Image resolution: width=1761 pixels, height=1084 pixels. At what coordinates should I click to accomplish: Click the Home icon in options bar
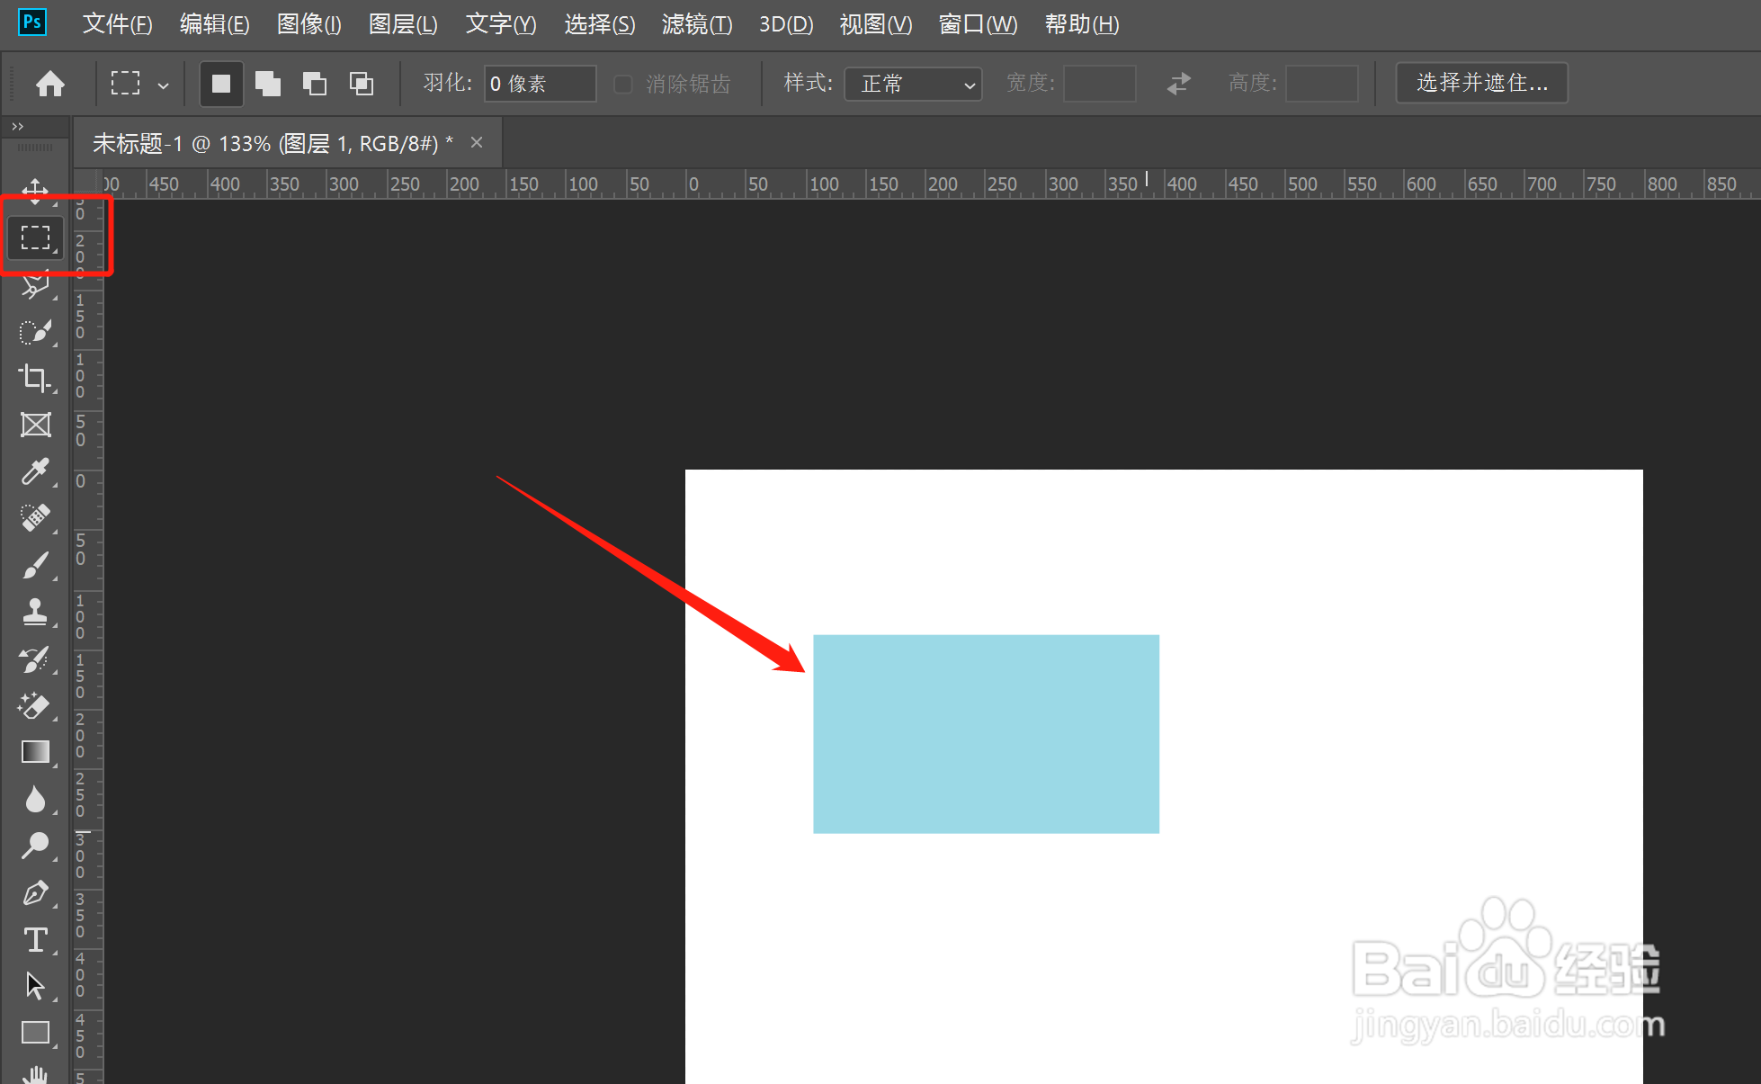50,84
